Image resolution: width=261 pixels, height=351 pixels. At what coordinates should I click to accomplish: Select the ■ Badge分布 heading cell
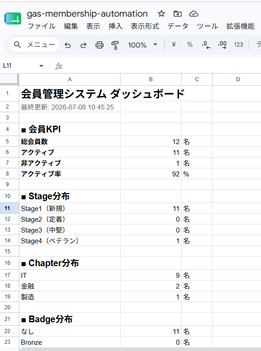click(x=70, y=320)
